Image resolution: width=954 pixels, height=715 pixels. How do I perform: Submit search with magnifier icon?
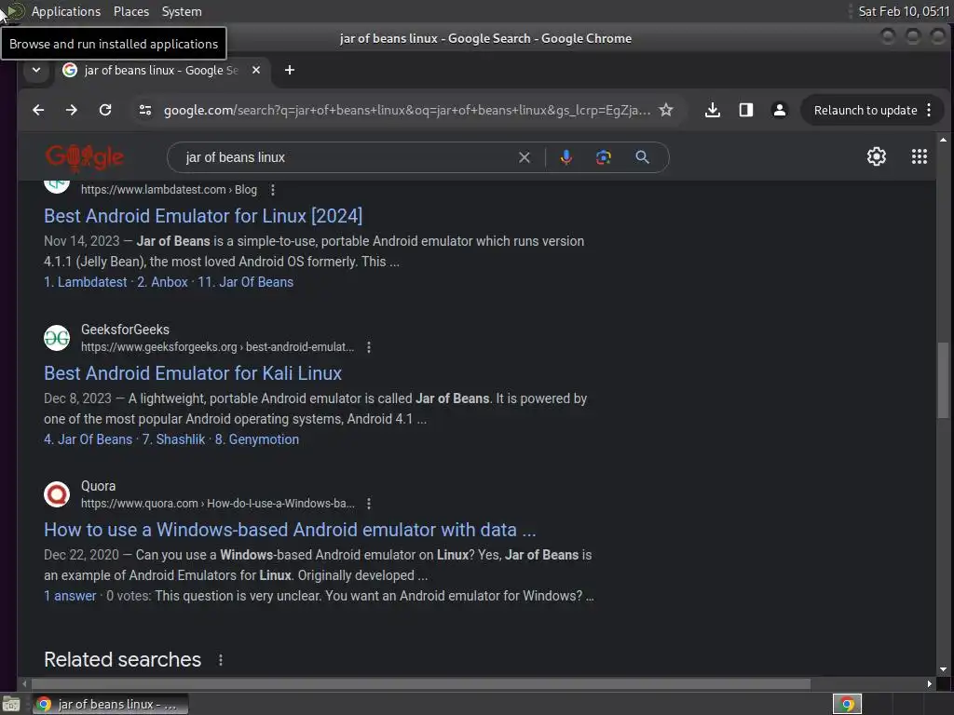(x=642, y=157)
